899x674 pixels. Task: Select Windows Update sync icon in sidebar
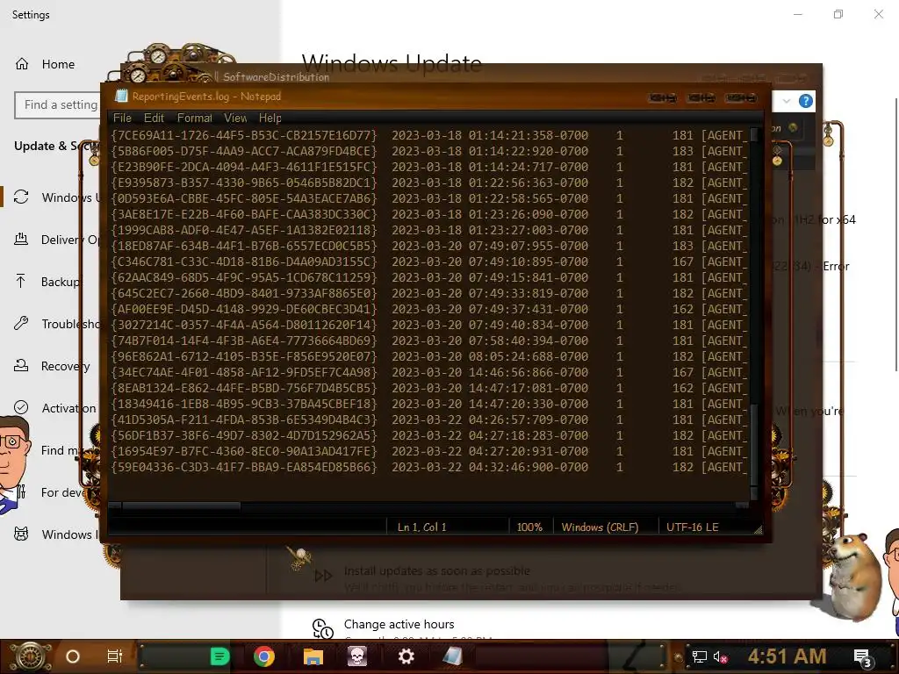coord(21,197)
